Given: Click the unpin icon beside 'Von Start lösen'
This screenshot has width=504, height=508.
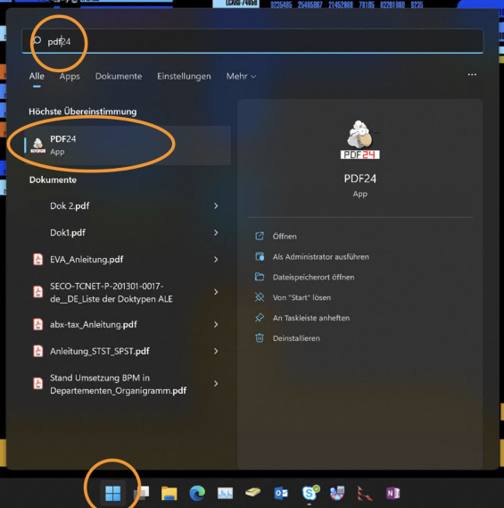Looking at the screenshot, I should pos(260,297).
